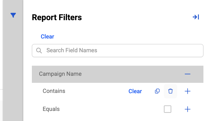The image size is (212, 121).
Task: Focus the Search Field Names input
Action: (x=118, y=51)
